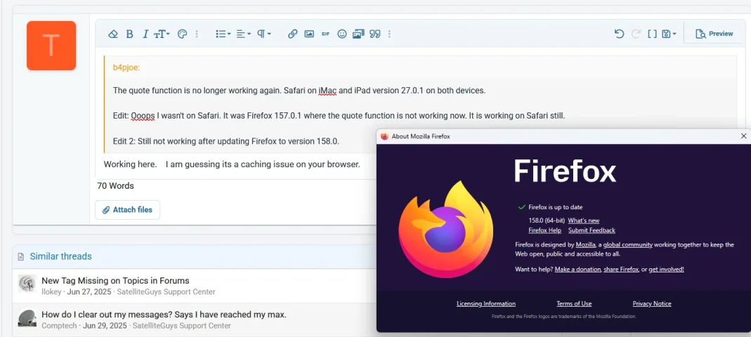The height and width of the screenshot is (337, 751).
Task: Open the What's new link
Action: point(583,220)
